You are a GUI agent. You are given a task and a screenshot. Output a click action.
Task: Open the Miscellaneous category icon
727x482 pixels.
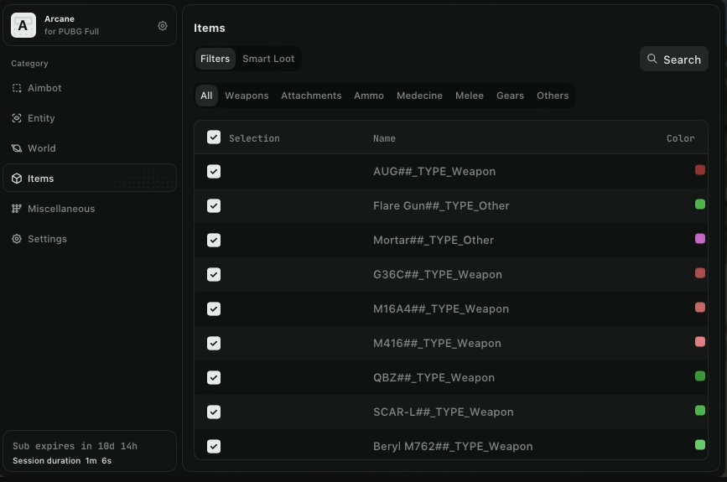click(x=17, y=209)
